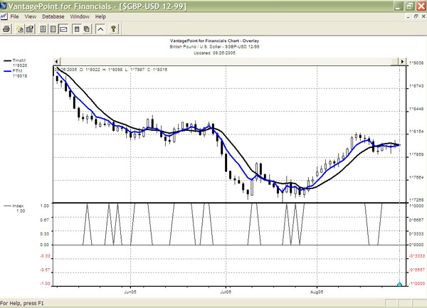Toggle the caret overlay toolbar button
The width and height of the screenshot is (427, 308).
pos(100,29)
